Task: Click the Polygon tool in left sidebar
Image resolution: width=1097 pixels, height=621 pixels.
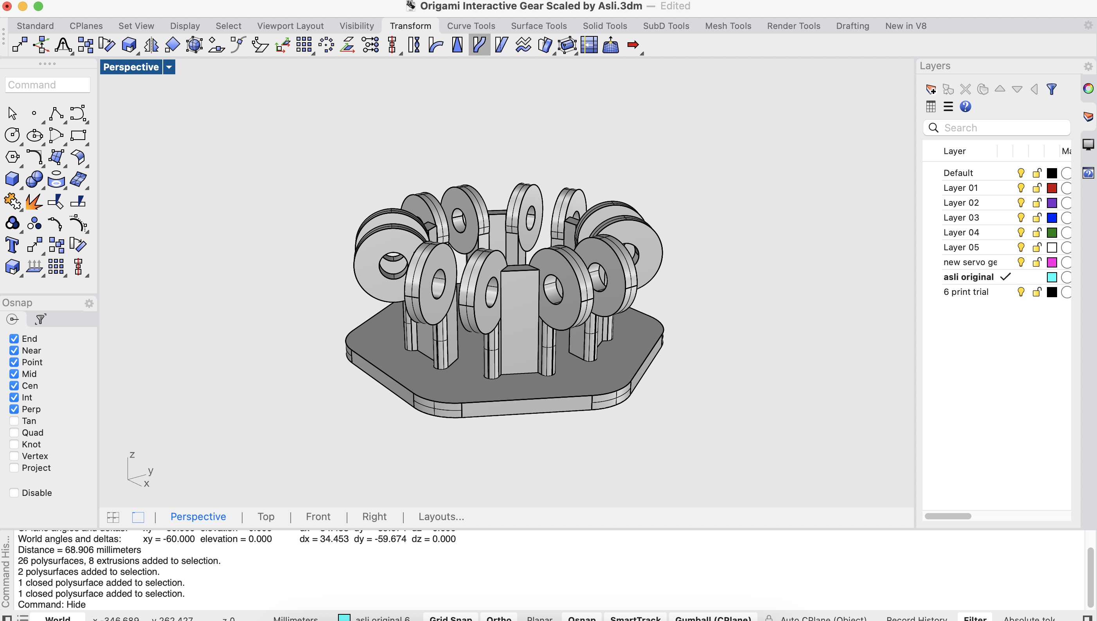Action: click(12, 157)
